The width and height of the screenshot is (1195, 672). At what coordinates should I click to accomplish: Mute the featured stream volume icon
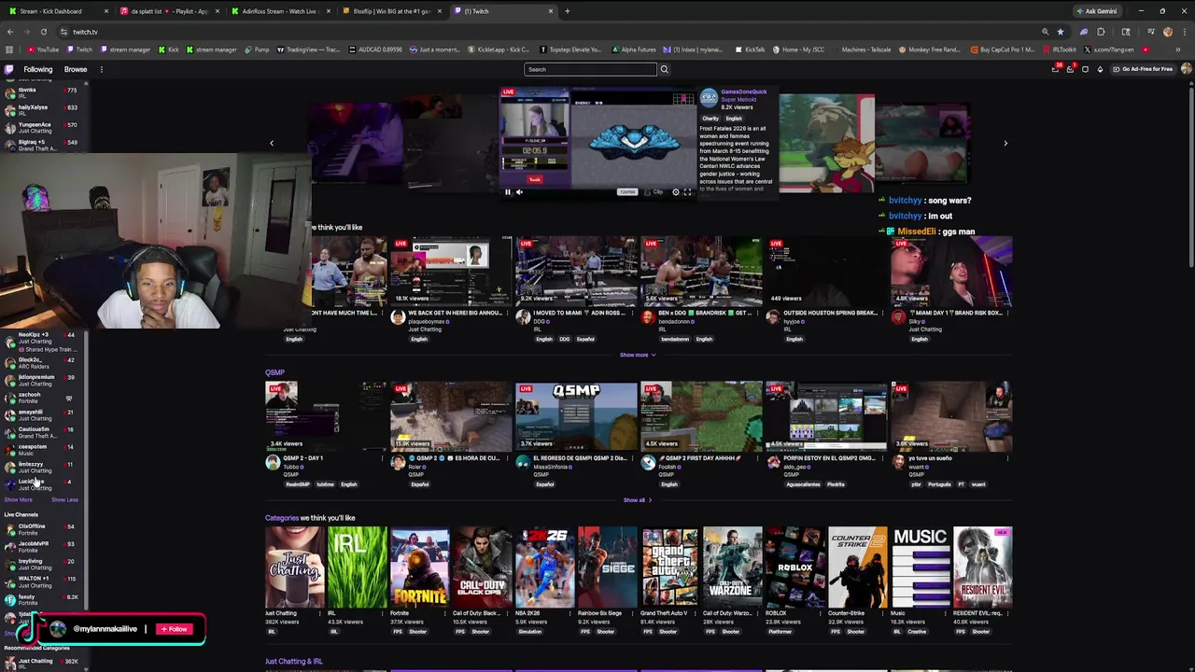(x=519, y=192)
